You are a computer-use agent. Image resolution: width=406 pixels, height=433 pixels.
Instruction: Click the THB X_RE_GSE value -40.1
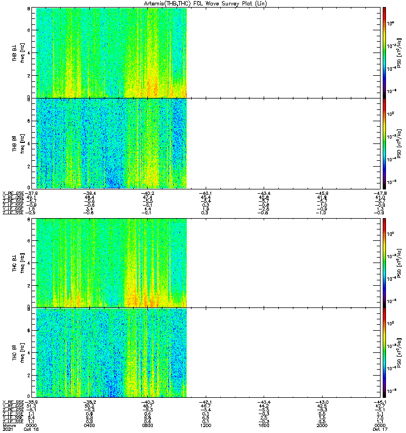(206, 194)
